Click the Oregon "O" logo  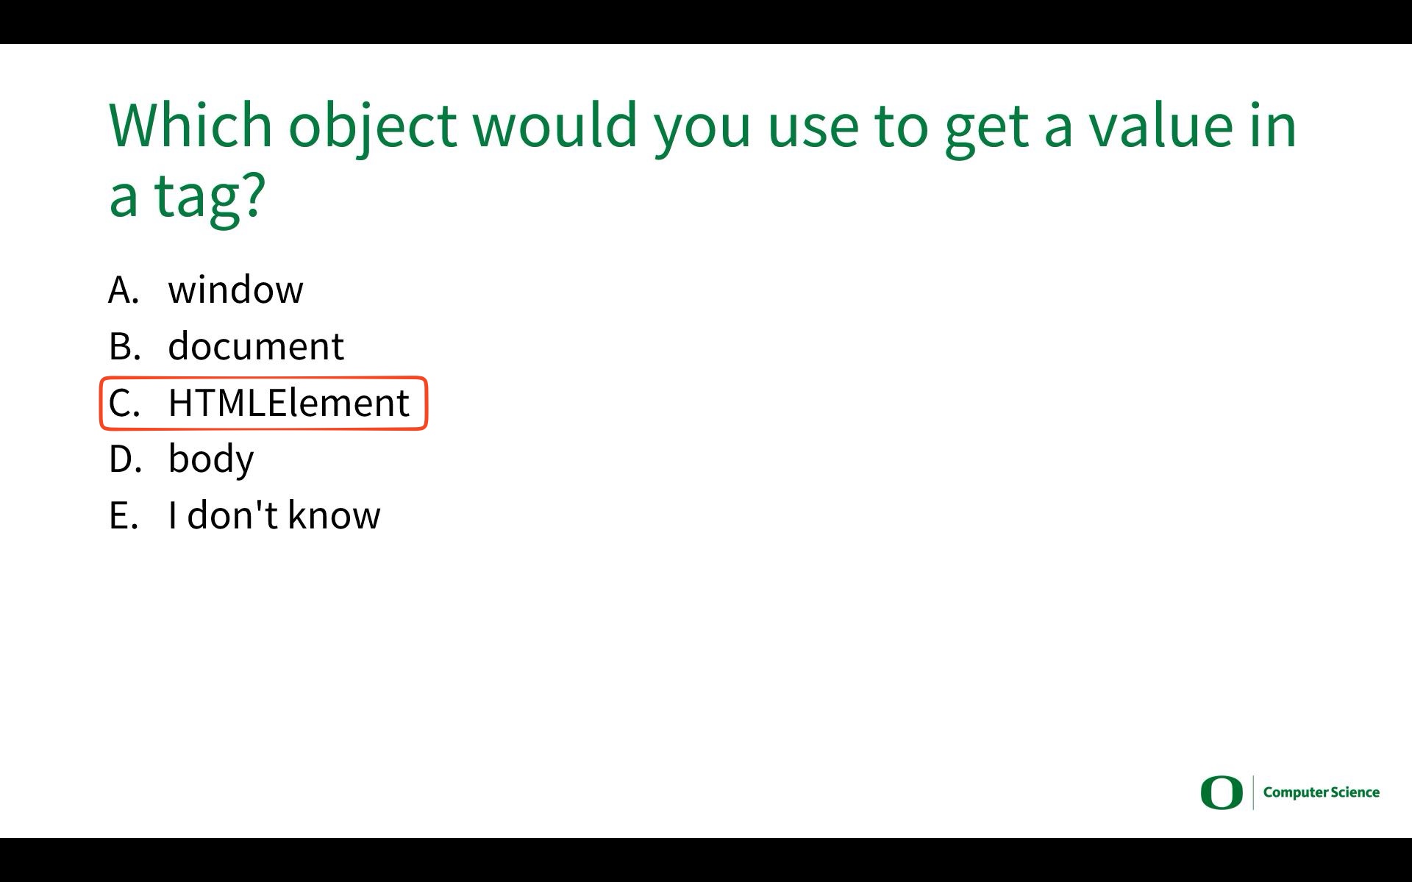click(1221, 792)
